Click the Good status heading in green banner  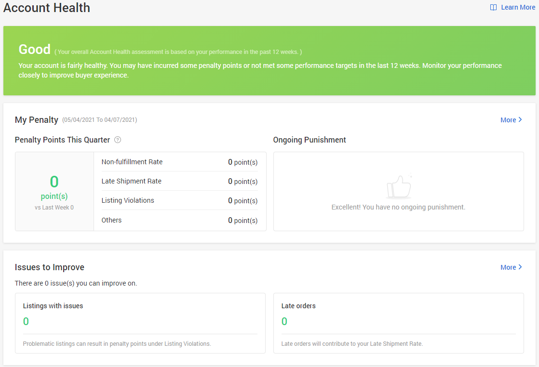(35, 50)
